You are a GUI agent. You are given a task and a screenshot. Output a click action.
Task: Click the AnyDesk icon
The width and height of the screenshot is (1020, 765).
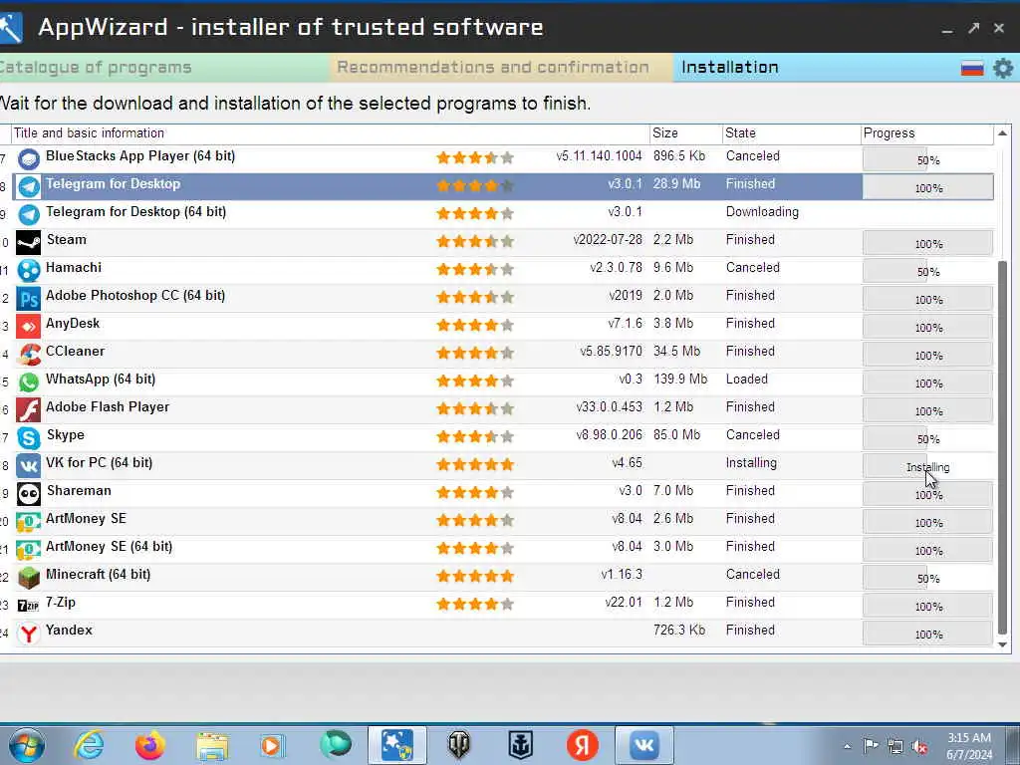29,327
